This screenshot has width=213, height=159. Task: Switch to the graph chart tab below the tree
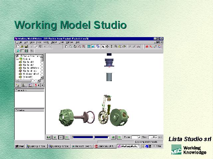pos(30,85)
